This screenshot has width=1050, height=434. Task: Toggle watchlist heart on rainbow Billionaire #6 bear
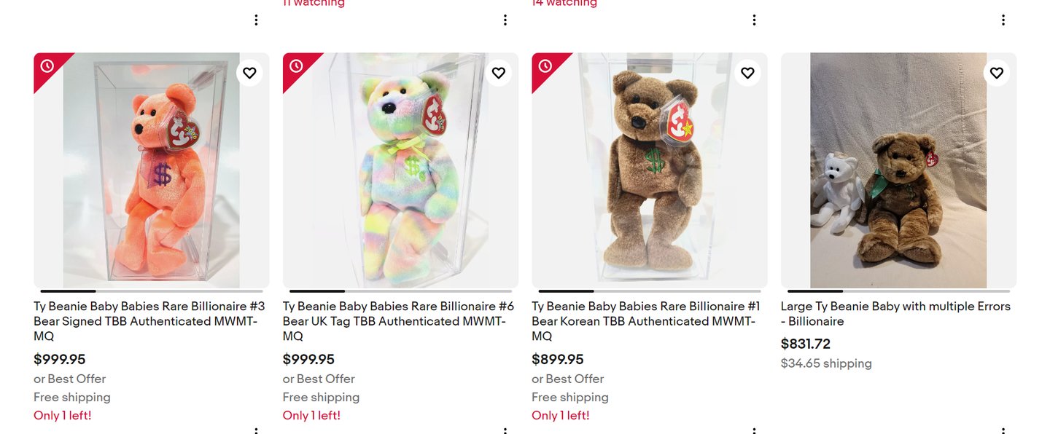point(499,73)
